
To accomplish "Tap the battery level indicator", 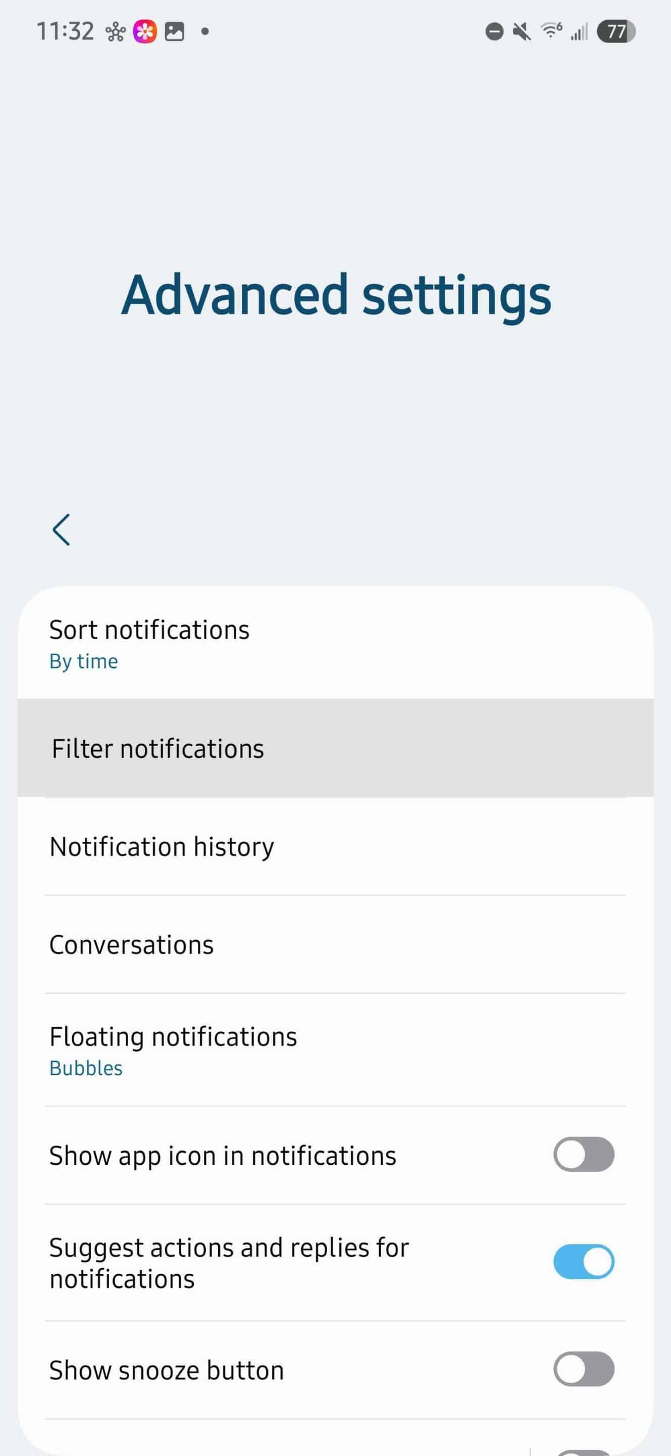I will (x=616, y=32).
